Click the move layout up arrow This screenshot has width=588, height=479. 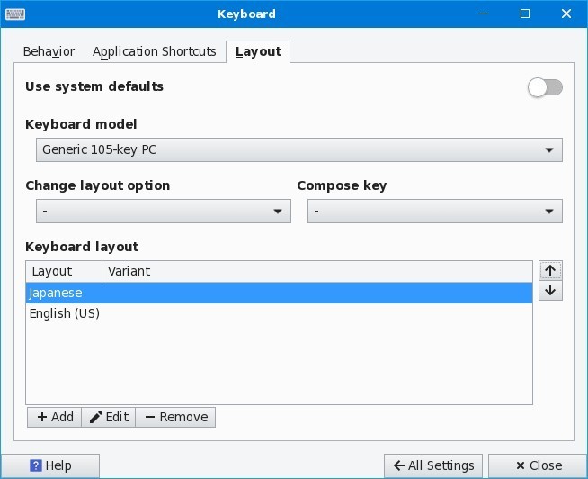[550, 270]
